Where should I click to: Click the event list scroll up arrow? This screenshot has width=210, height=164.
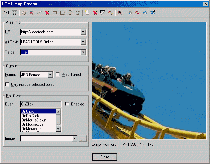pyautogui.click(x=58, y=112)
